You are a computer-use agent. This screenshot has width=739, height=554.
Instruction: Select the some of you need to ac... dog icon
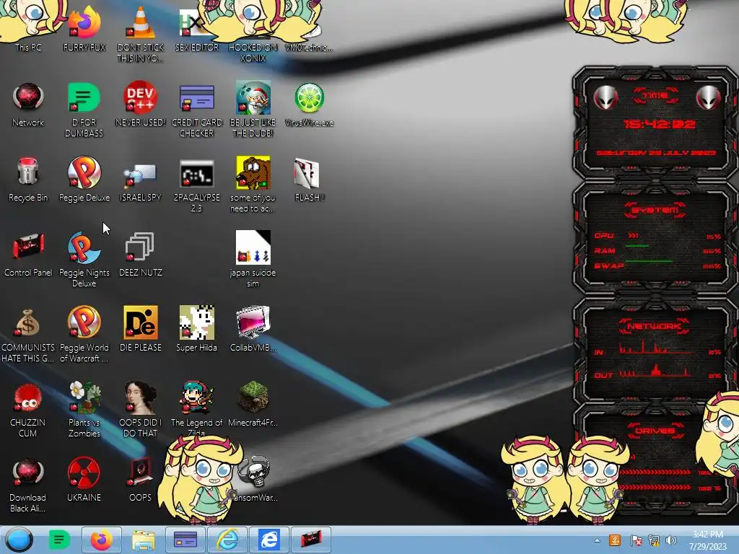pyautogui.click(x=253, y=185)
